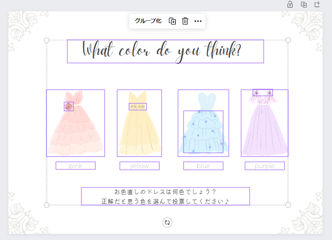
Task: Select the flower belt on the yellow dress
Action: click(138, 106)
